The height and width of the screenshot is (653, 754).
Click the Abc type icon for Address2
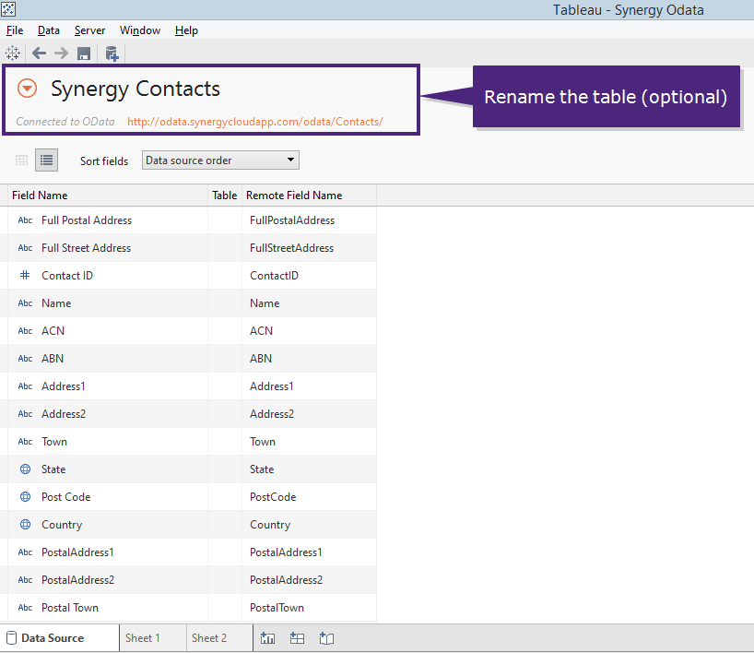25,414
